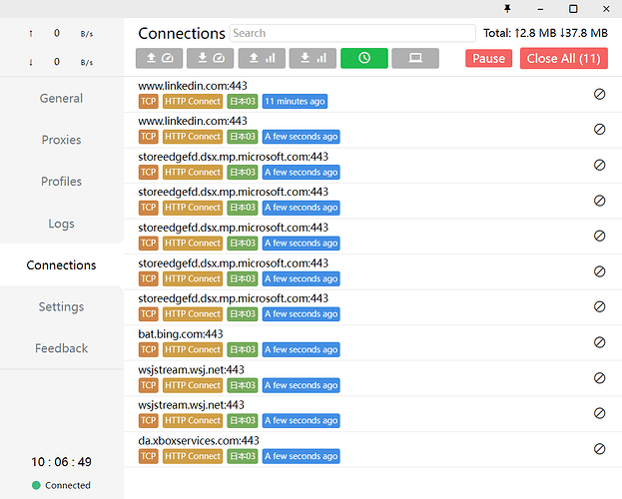The width and height of the screenshot is (622, 499).
Task: Pin the window using the pin icon
Action: [x=507, y=8]
